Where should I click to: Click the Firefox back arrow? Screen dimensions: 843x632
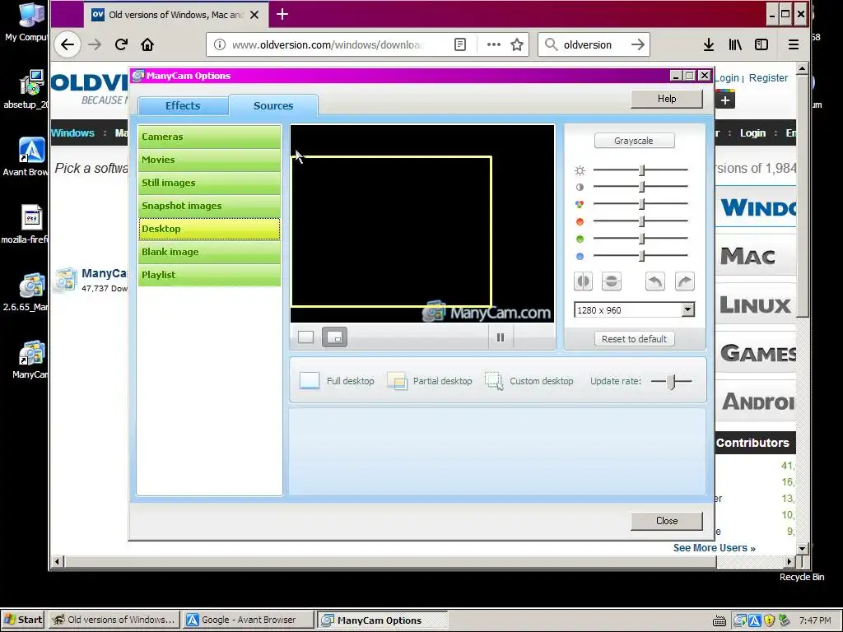[68, 44]
